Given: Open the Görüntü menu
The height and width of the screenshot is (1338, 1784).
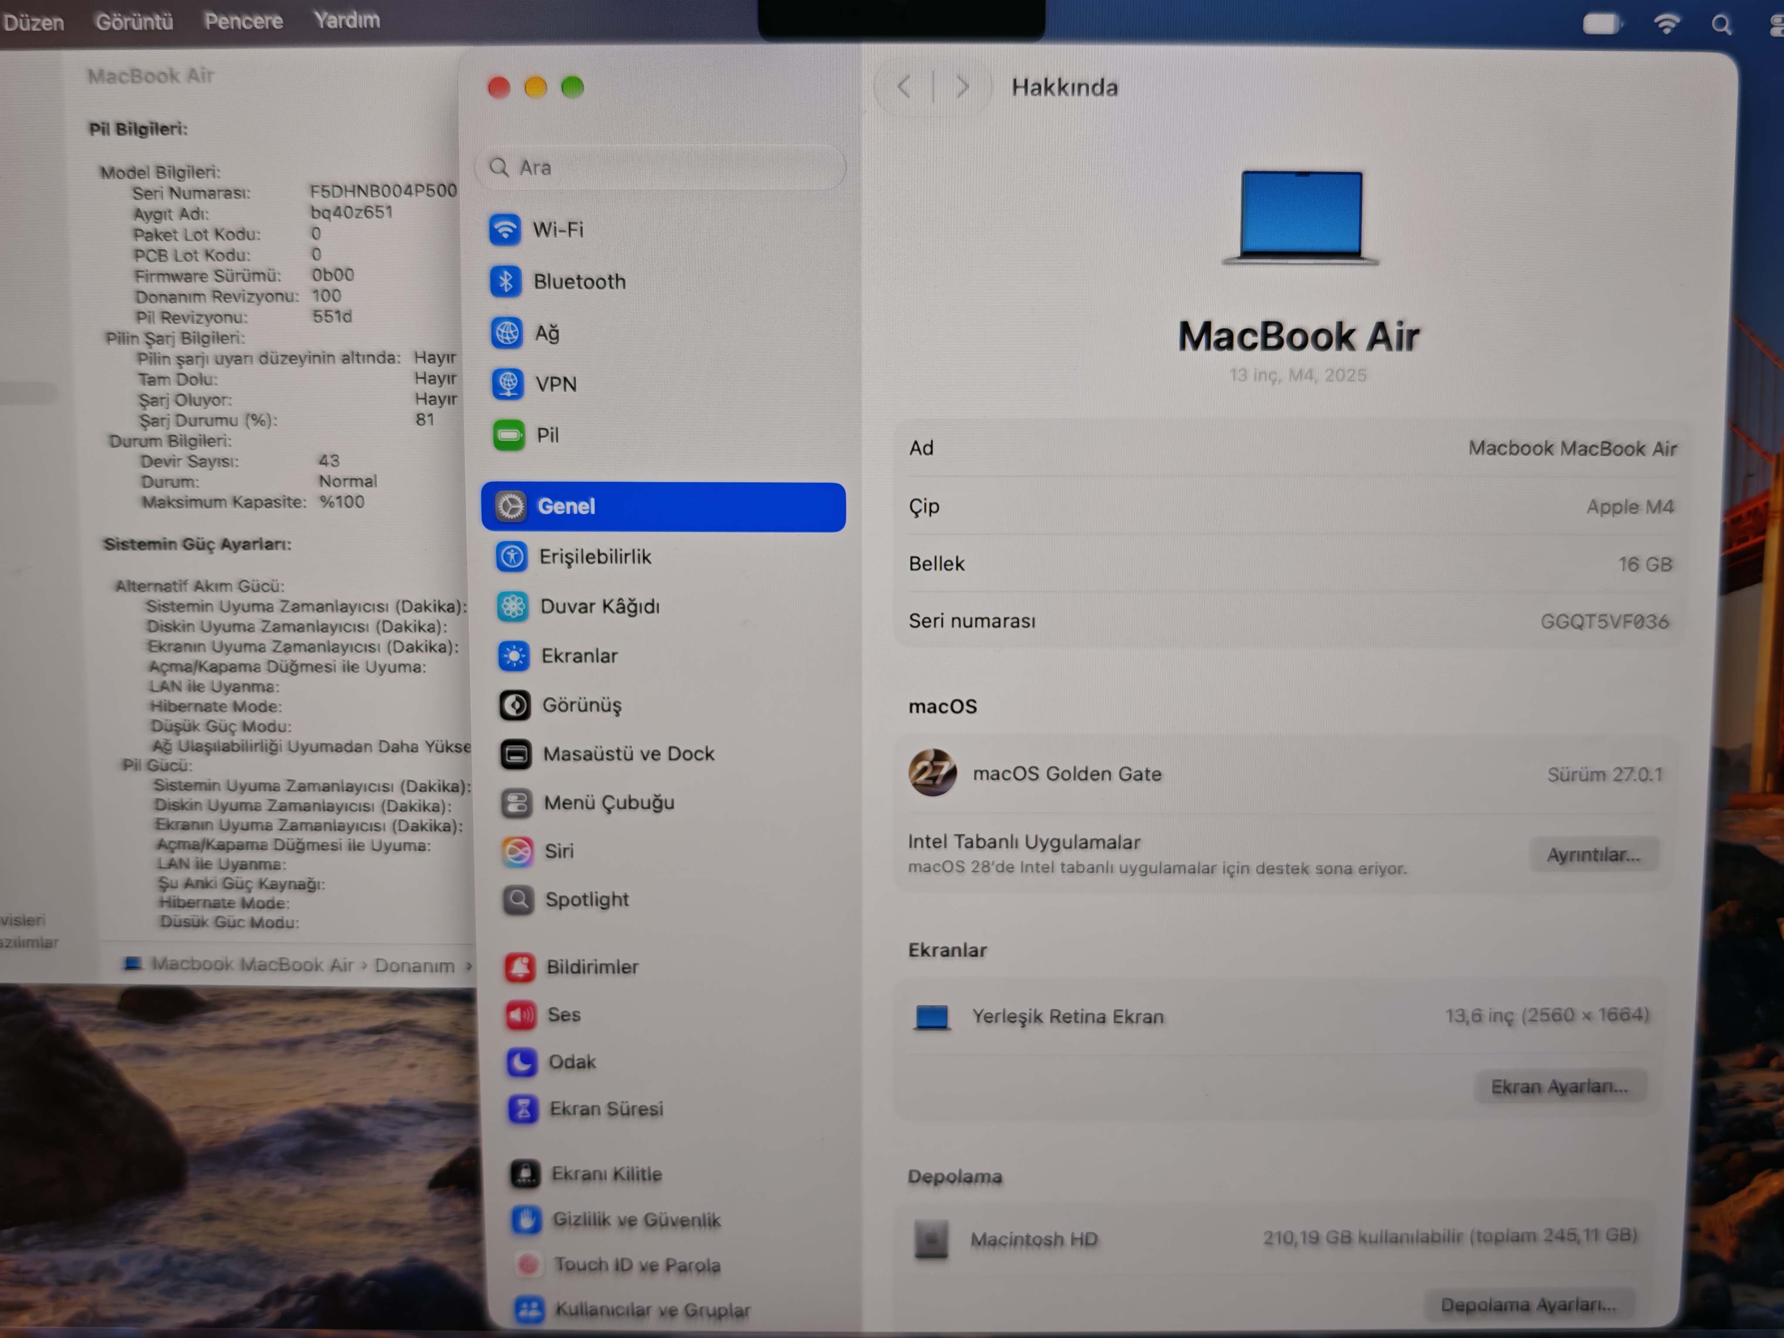Looking at the screenshot, I should pos(134,21).
